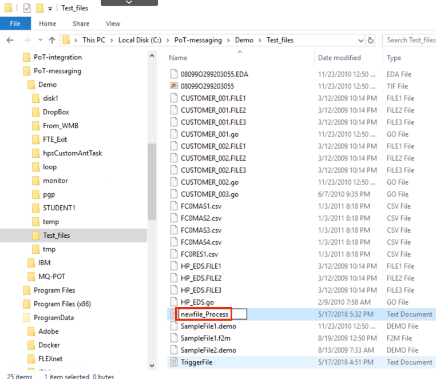Open the tmp folder icon in tree
Image resolution: width=436 pixels, height=379 pixels.
point(35,249)
